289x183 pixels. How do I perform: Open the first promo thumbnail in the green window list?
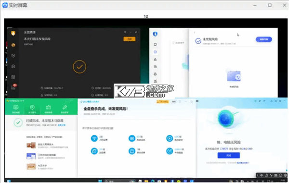31,146
